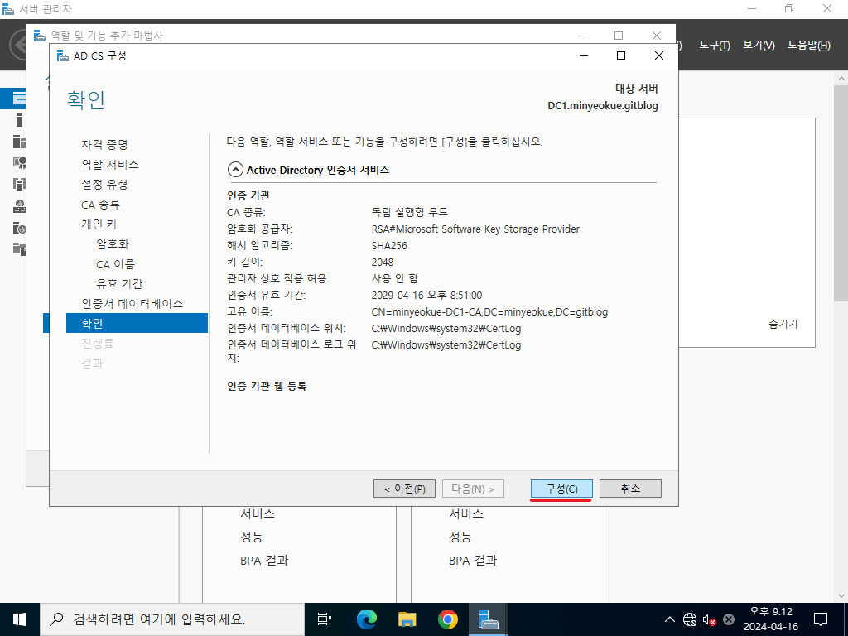Click the 숨기기 link in Server Manager
This screenshot has width=848, height=636.
tap(783, 324)
